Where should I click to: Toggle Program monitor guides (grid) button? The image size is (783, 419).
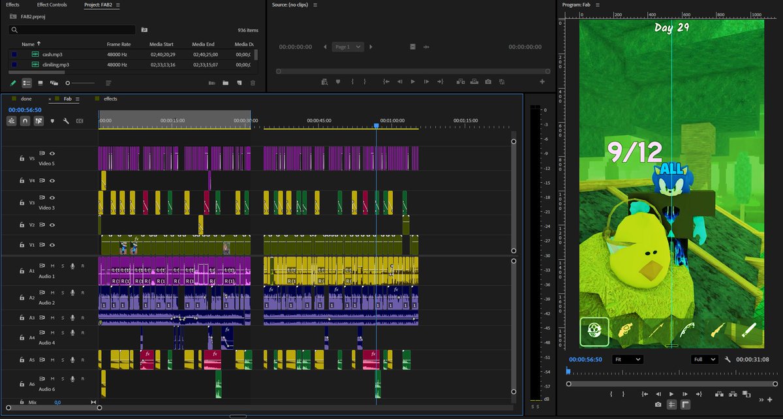coord(671,405)
